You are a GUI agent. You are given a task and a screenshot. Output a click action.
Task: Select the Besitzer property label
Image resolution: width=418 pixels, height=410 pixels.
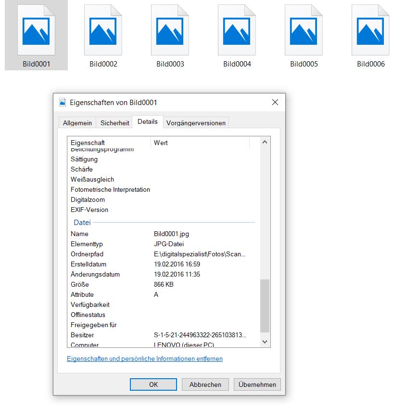click(82, 335)
